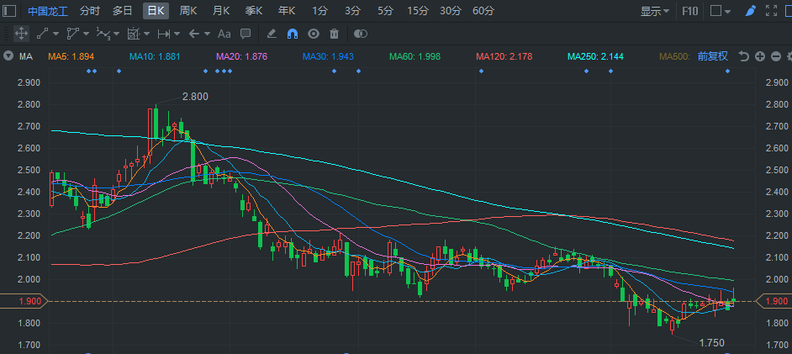The image size is (792, 354).
Task: Select the Aa text annotation tool
Action: point(224,34)
